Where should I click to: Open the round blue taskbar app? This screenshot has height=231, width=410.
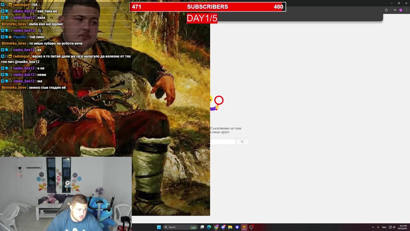click(x=237, y=227)
